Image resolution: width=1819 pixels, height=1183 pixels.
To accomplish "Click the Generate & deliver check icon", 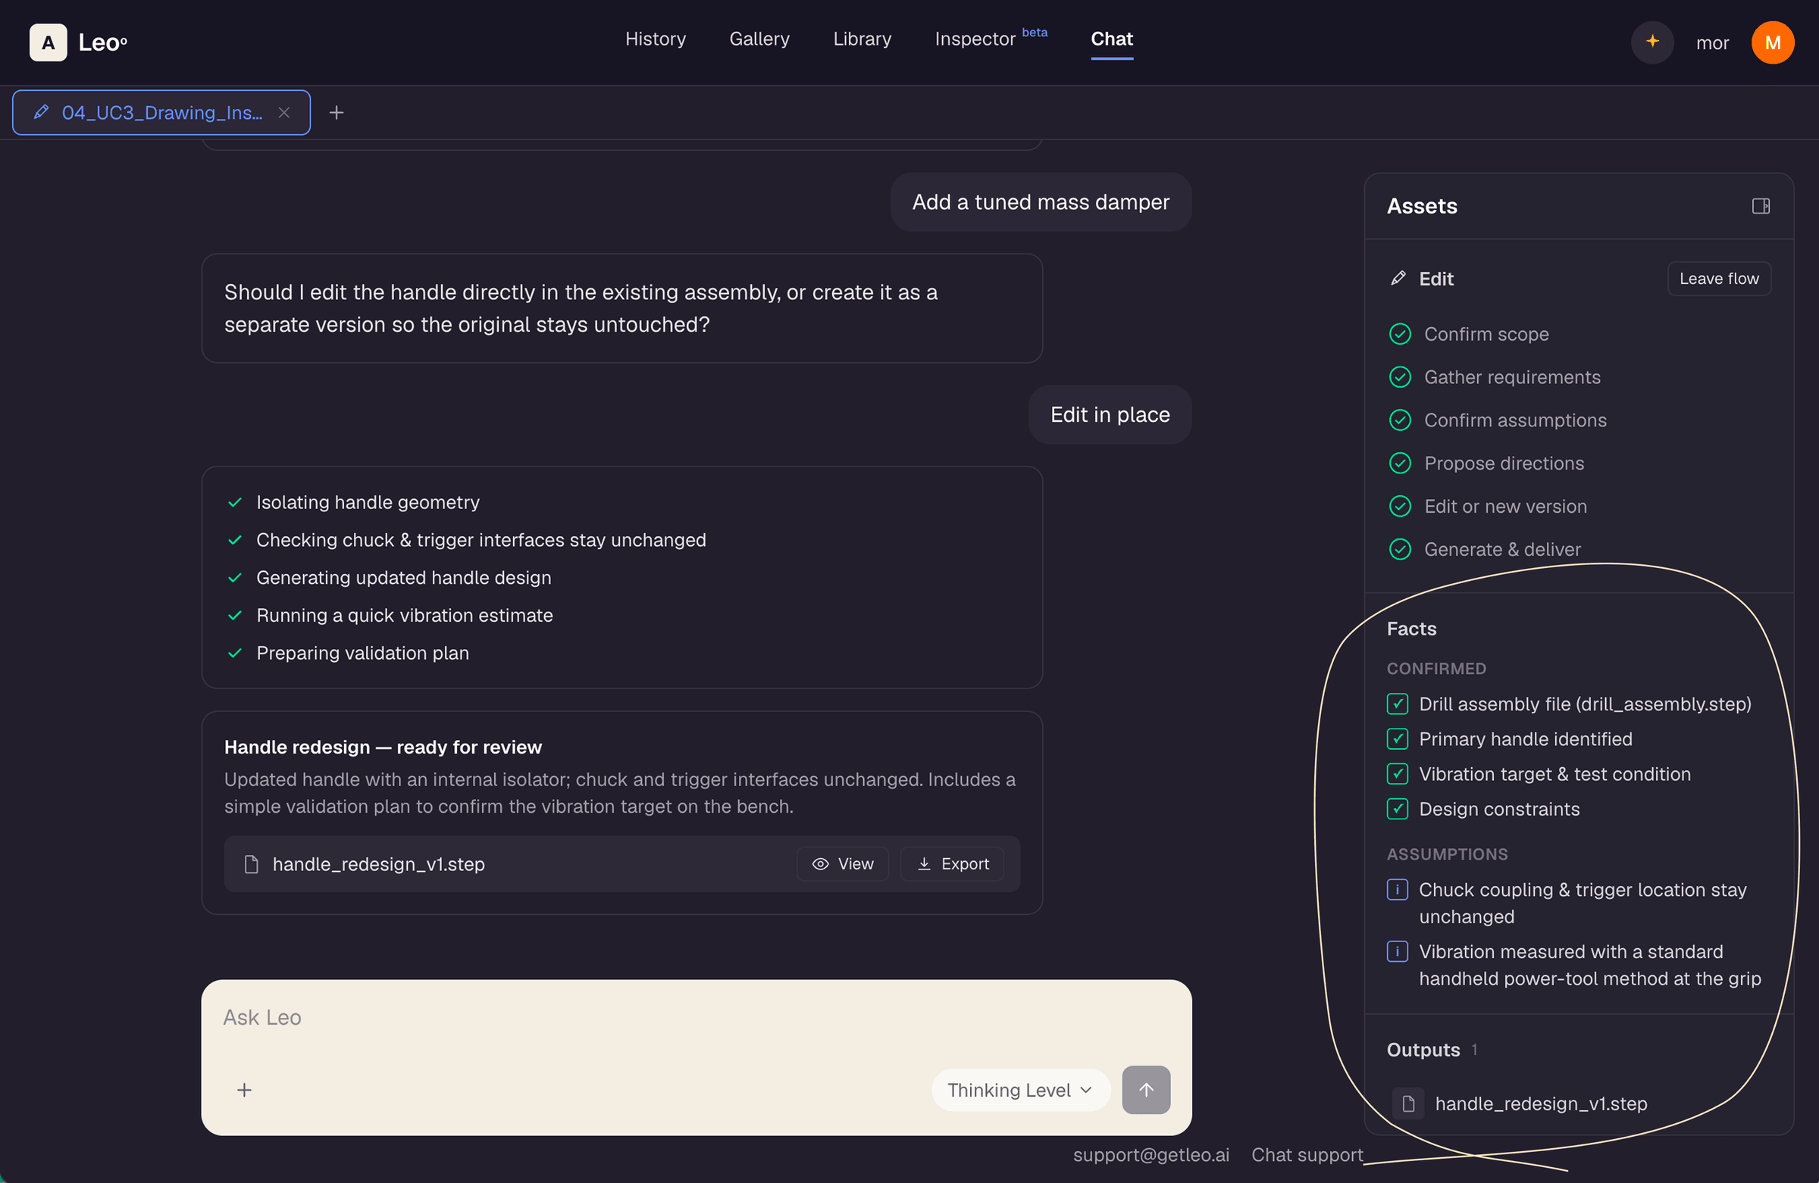I will [1399, 550].
